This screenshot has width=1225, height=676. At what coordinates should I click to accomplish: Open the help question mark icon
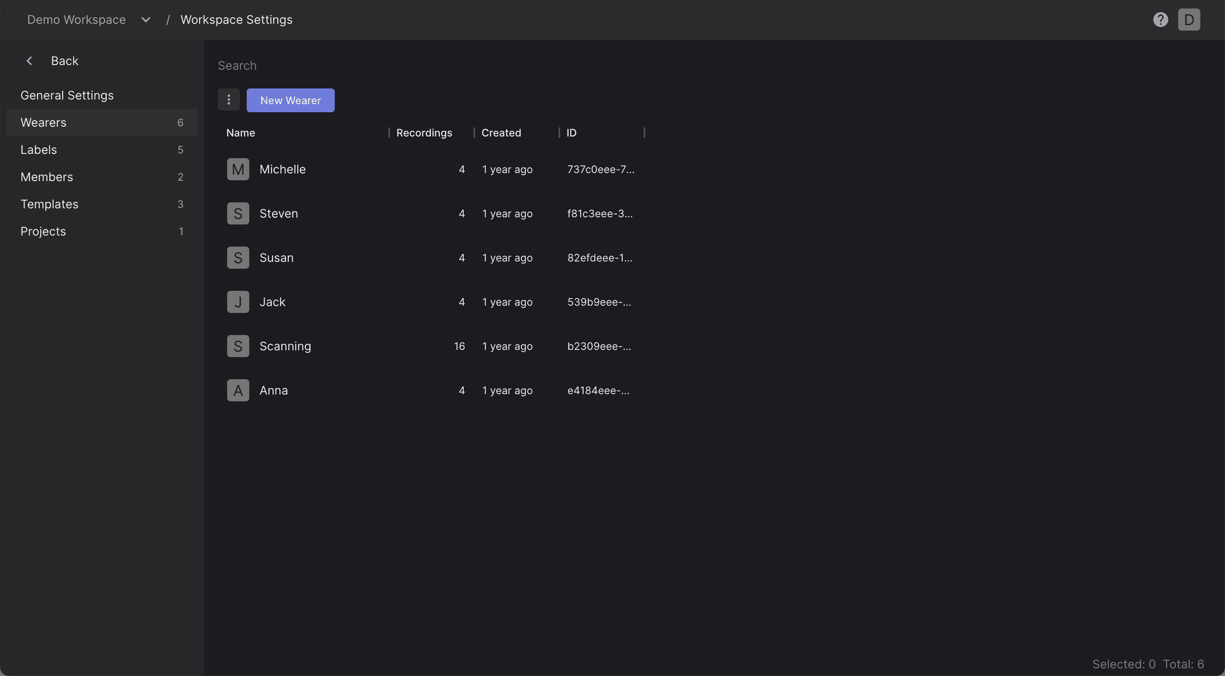point(1160,20)
